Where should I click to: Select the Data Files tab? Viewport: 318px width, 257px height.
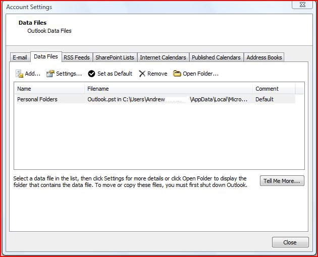click(x=46, y=56)
